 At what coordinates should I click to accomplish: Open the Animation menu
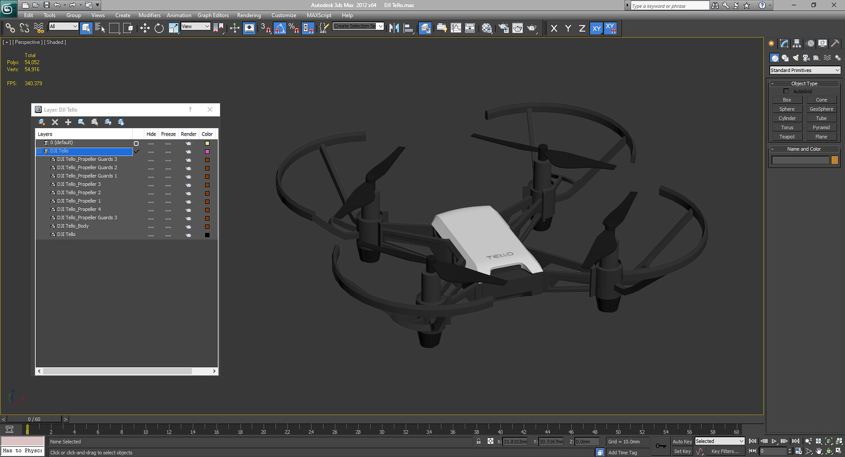click(179, 15)
